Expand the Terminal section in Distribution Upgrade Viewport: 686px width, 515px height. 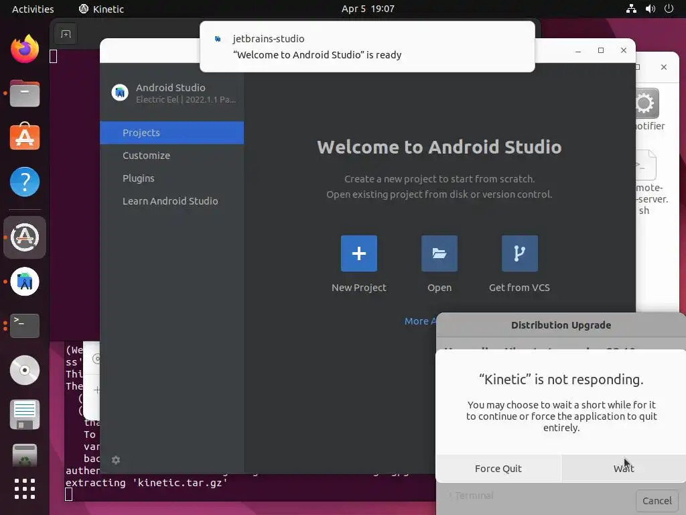click(471, 496)
